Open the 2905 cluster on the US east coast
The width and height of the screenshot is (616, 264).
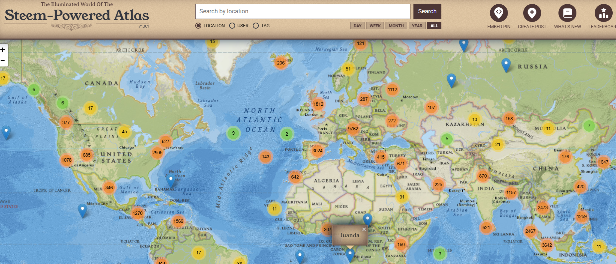(x=157, y=153)
